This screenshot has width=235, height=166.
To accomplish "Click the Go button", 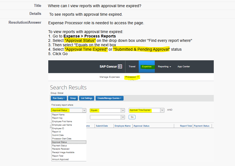I will 132,117.
